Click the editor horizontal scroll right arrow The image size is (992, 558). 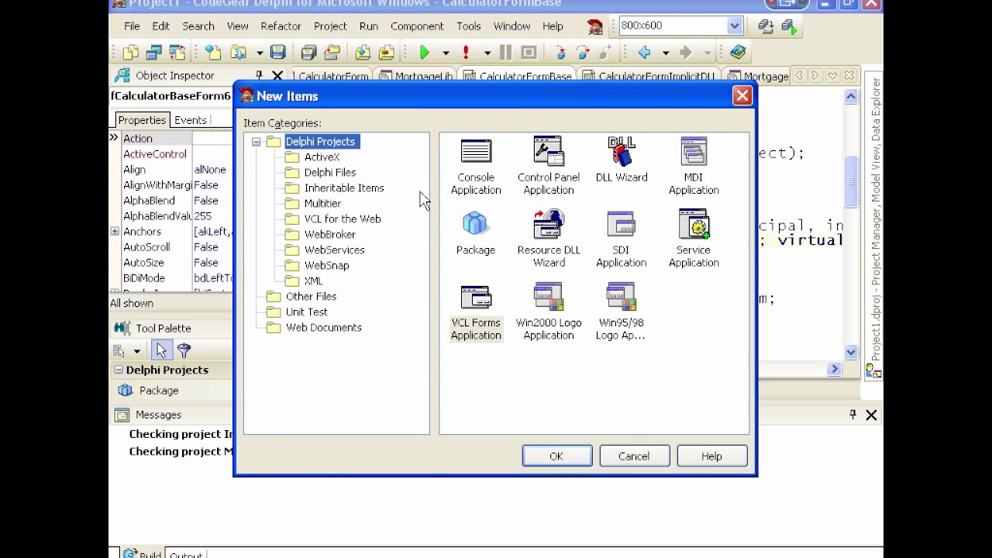[x=835, y=370]
